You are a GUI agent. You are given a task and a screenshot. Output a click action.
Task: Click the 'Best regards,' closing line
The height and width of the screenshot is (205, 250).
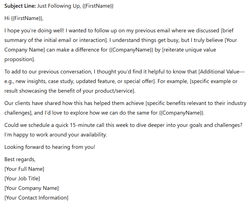pos(20,159)
